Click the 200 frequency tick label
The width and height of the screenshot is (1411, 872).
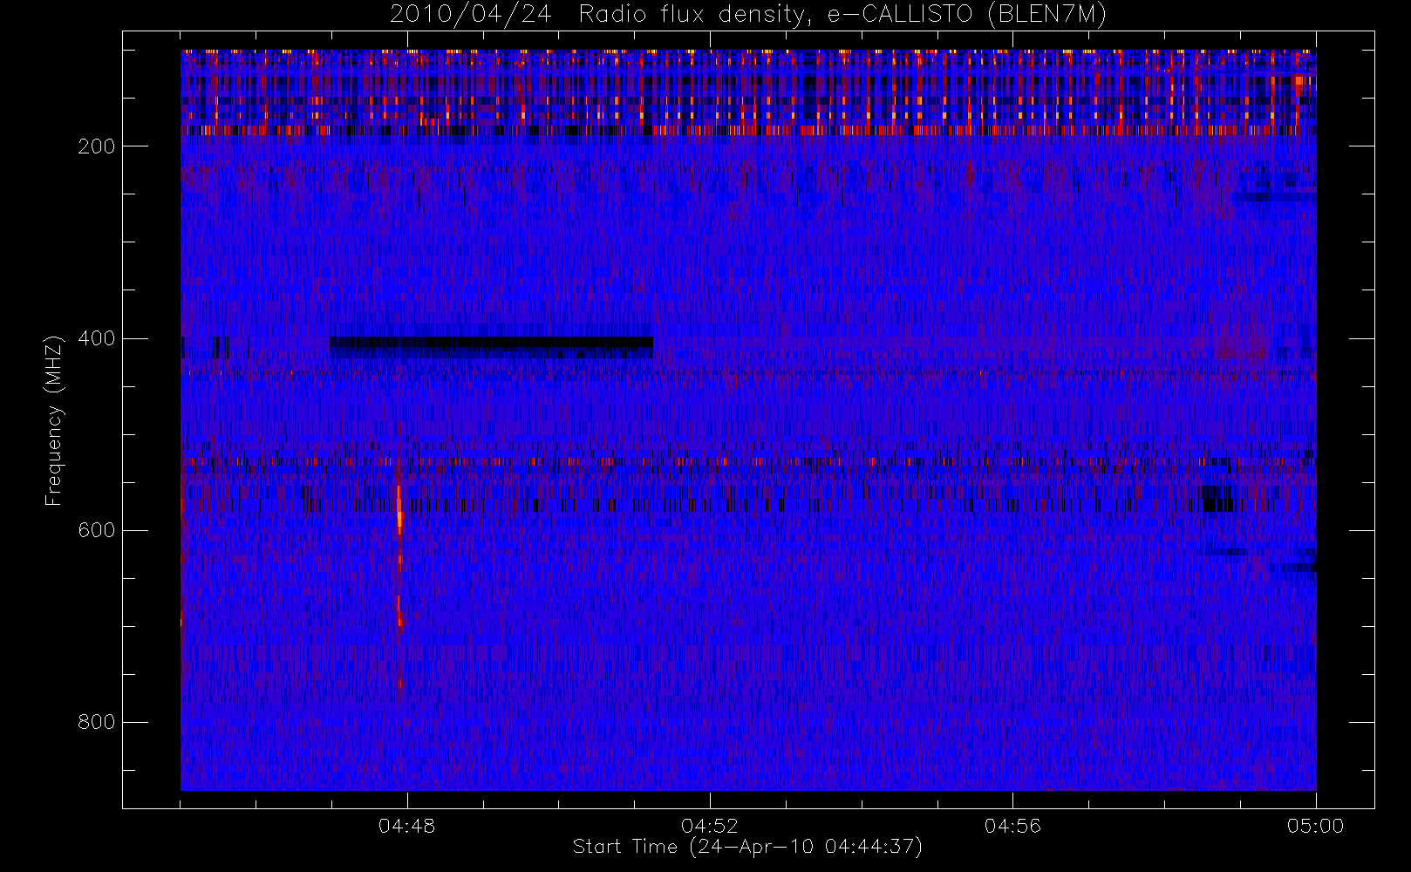96,146
